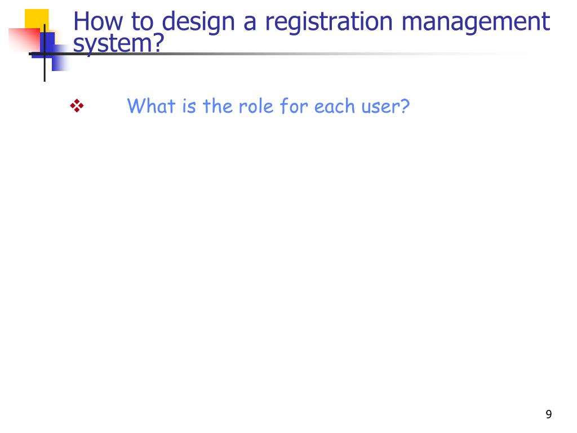This screenshot has width=577, height=433.
Task: Click the word "system?" in the title
Action: (118, 43)
